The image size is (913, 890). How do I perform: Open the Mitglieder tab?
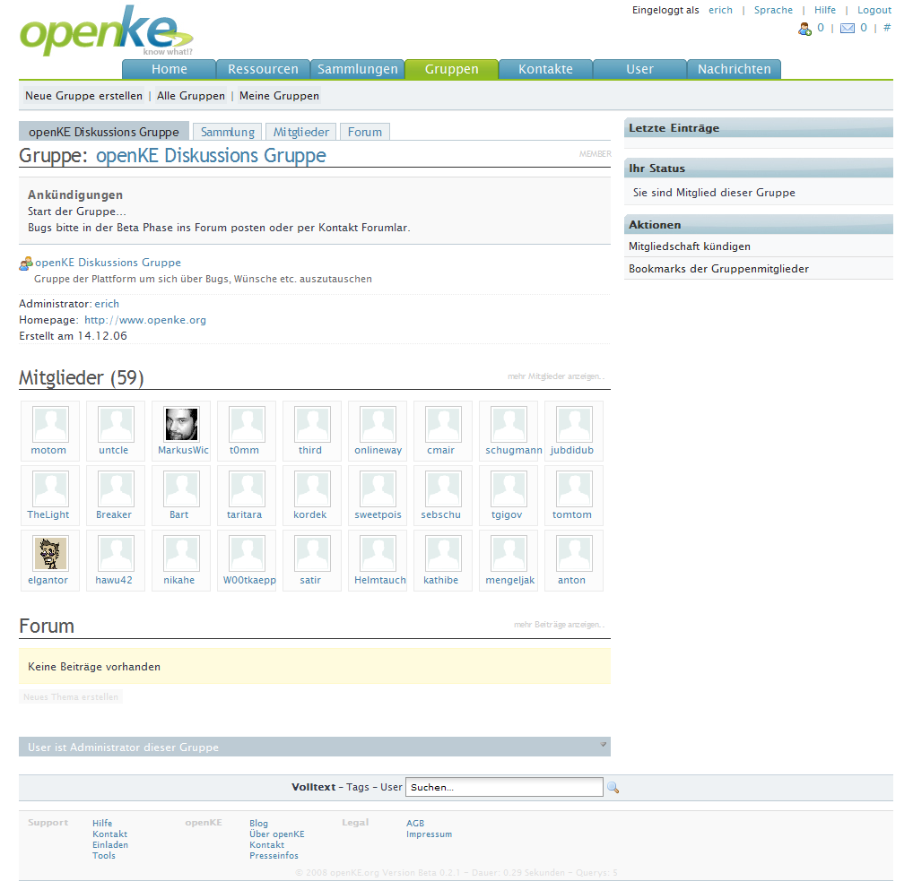(x=300, y=131)
